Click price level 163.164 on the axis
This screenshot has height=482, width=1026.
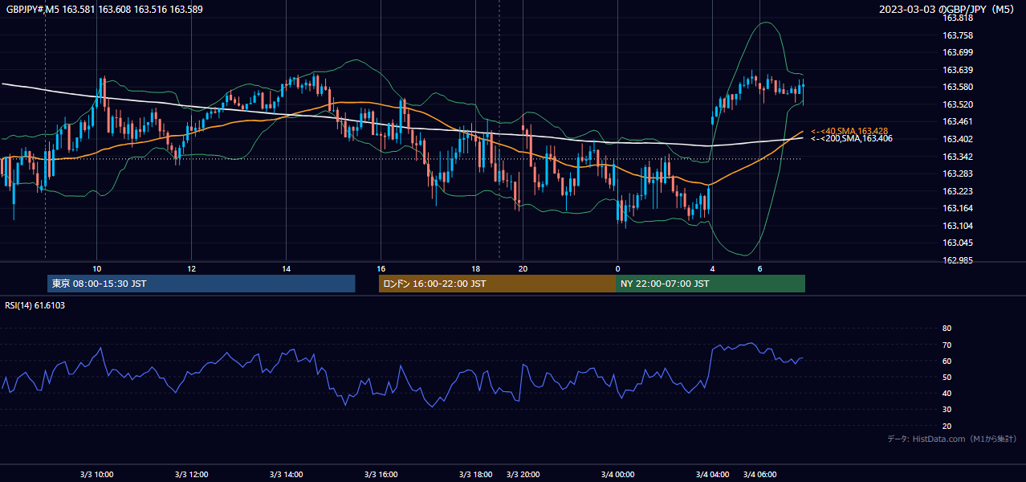pos(958,208)
